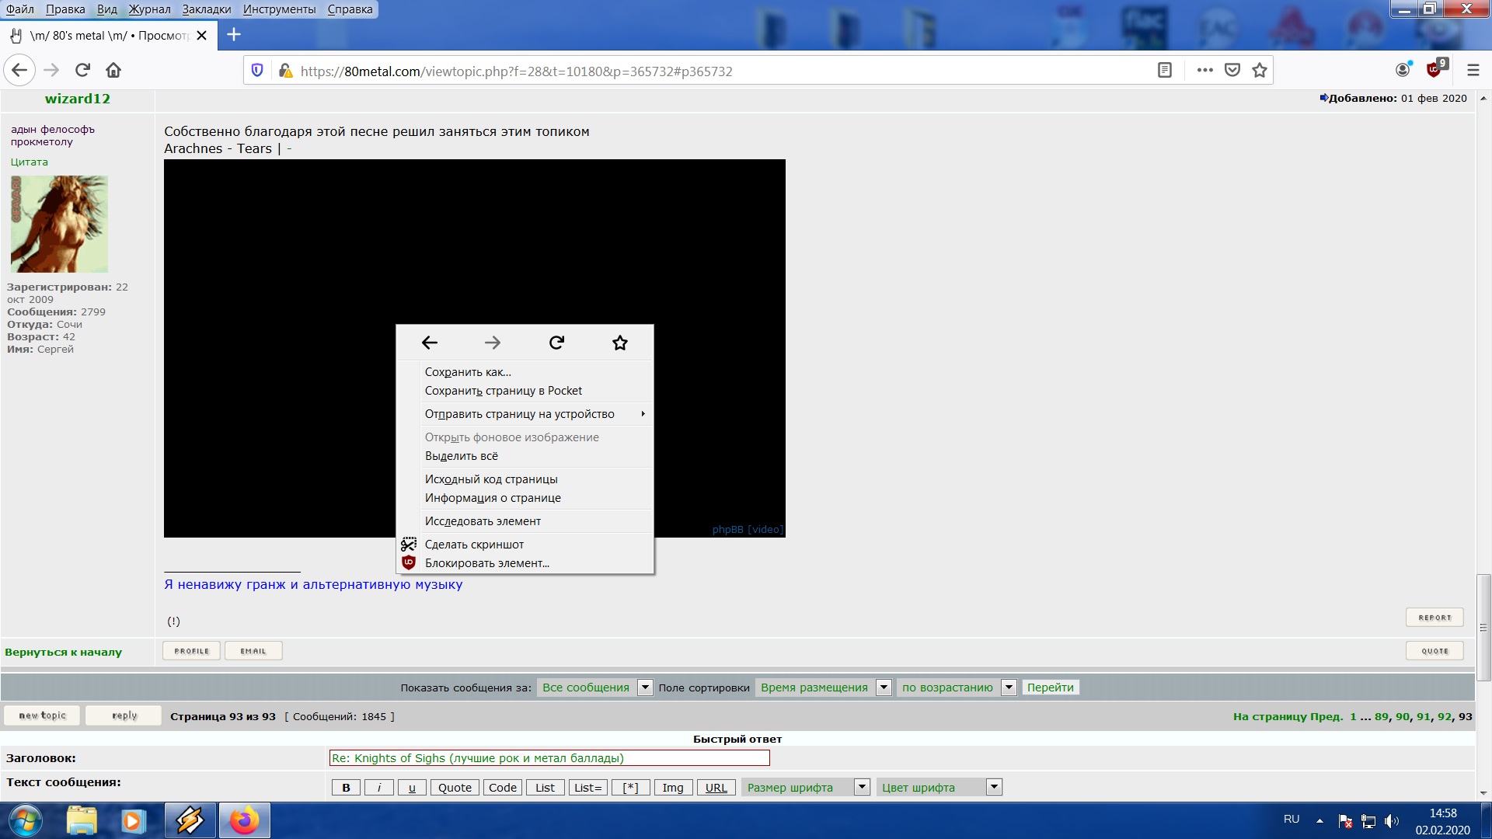Select 'Исследовать элемент' context menu item
Viewport: 1492px width, 839px height.
pos(483,521)
